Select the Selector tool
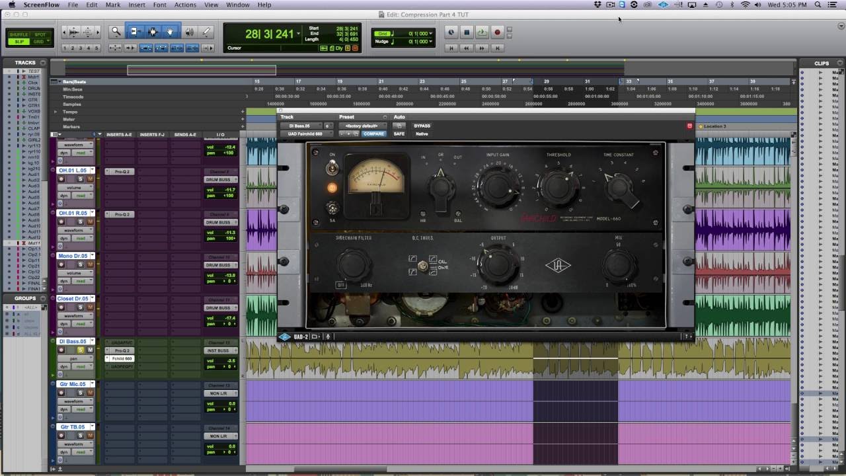The width and height of the screenshot is (846, 476). [153, 32]
